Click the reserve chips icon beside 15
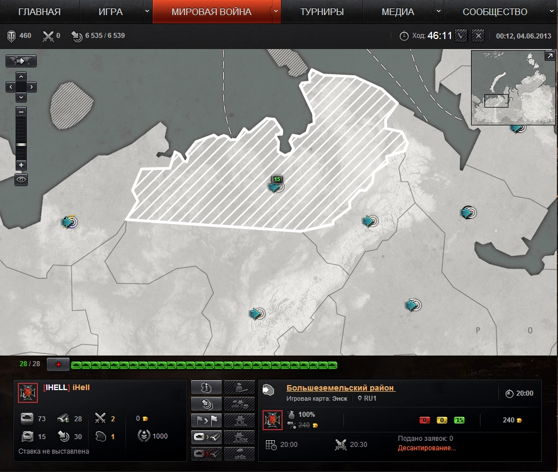The width and height of the screenshot is (558, 472). [27, 436]
